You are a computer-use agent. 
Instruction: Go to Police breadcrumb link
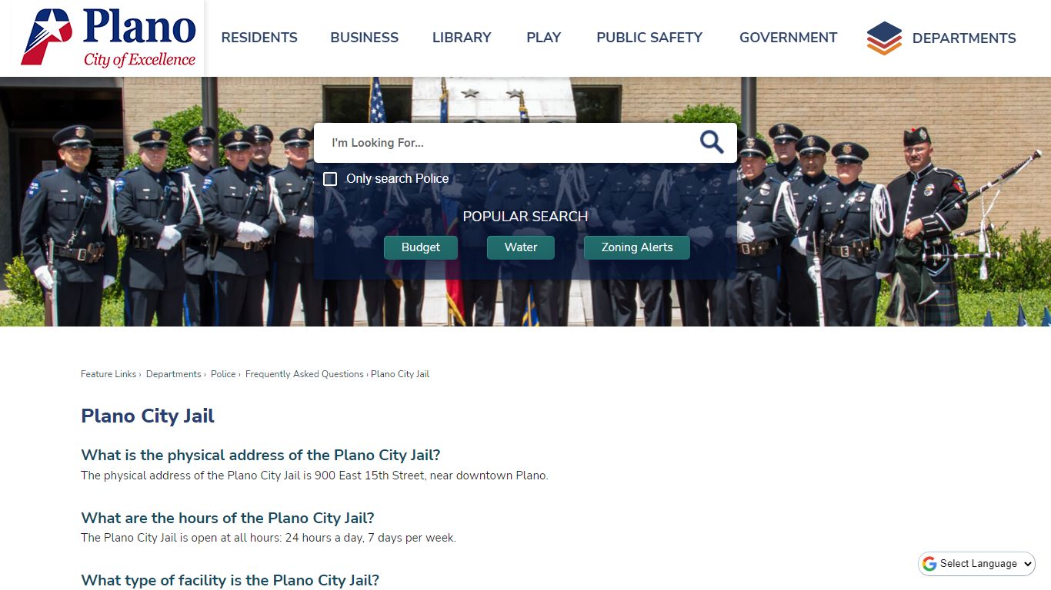[x=223, y=374]
